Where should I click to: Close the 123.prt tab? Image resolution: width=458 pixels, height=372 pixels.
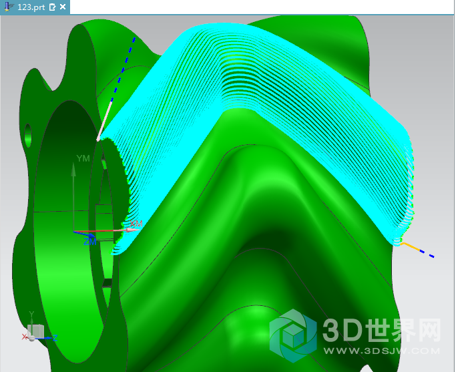(63, 7)
